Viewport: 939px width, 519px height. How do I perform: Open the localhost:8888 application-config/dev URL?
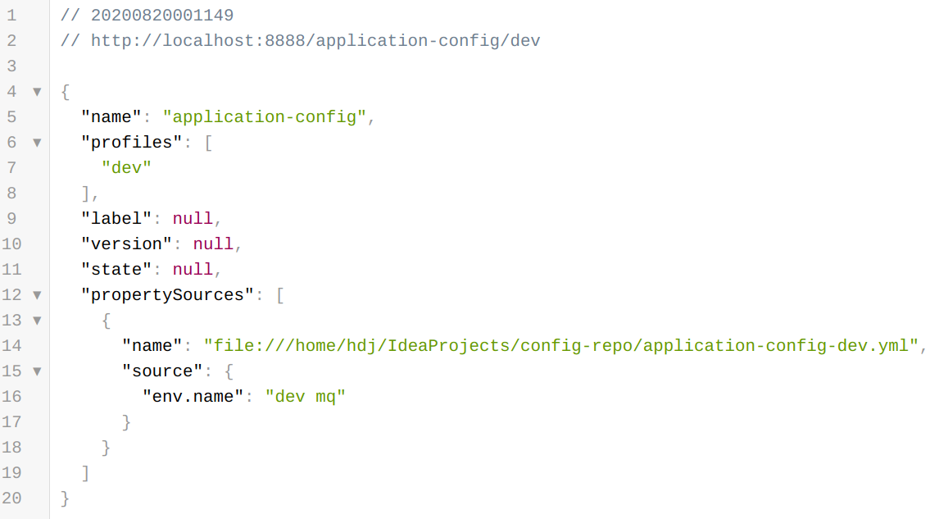click(315, 41)
